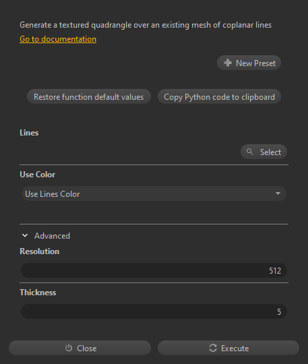The width and height of the screenshot is (308, 364).
Task: Click the Resolution number 512
Action: pyautogui.click(x=275, y=271)
